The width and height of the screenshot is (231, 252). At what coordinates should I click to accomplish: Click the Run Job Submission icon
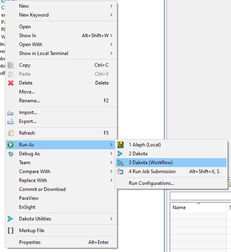(120, 172)
